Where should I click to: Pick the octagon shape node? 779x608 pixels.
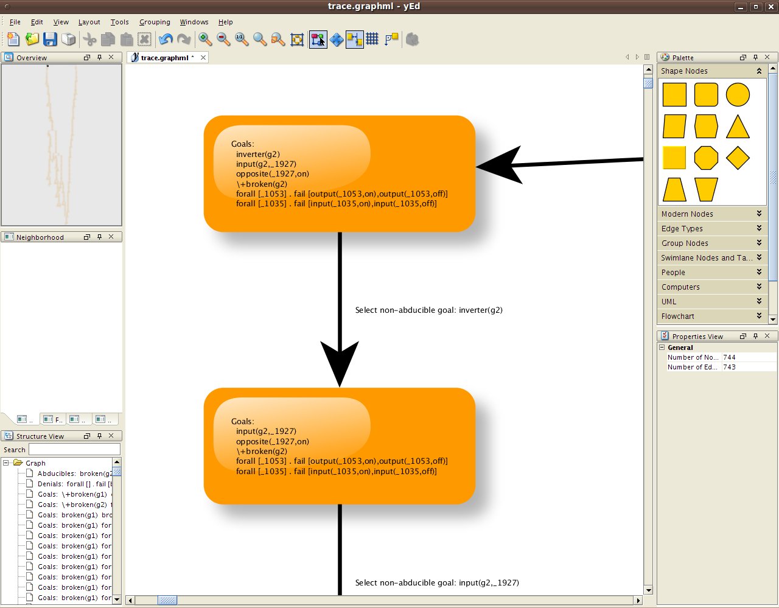706,158
